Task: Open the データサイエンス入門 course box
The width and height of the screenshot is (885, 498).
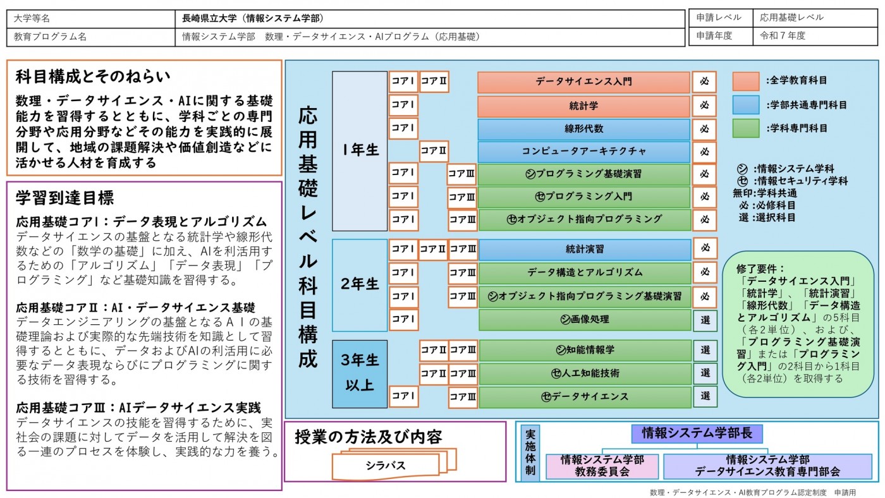Action: click(583, 82)
